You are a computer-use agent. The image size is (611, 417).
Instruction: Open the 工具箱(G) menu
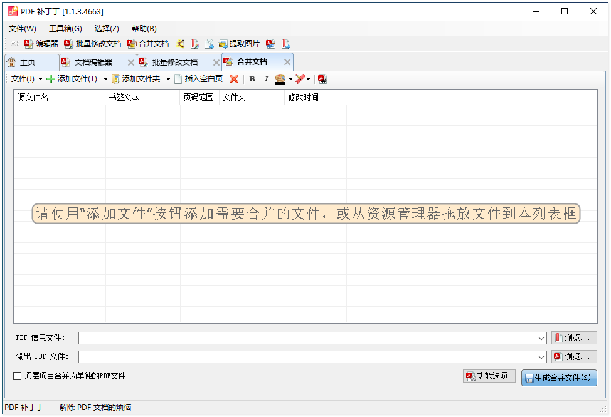pos(65,28)
